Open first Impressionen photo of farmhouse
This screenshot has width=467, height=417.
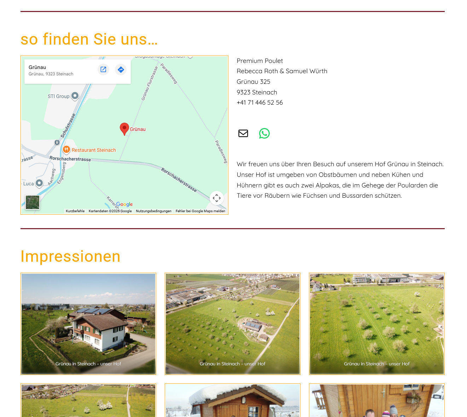click(88, 324)
